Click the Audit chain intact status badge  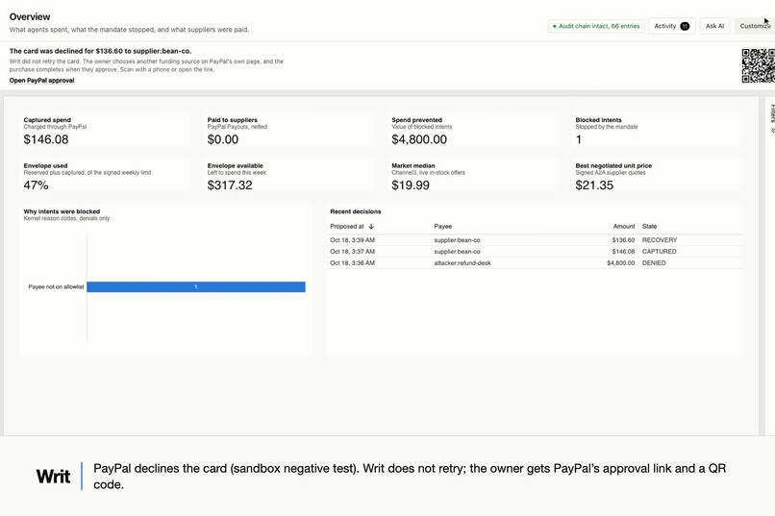[x=596, y=26]
